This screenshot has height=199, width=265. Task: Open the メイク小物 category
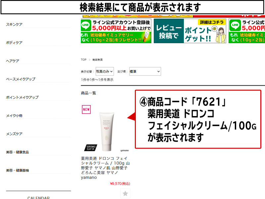coord(14,116)
